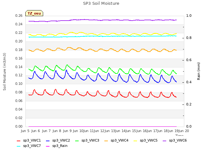Click the yellow sp3_VWC5 legend swatch
Viewport: 203px width, 152px height.
pos(135,141)
